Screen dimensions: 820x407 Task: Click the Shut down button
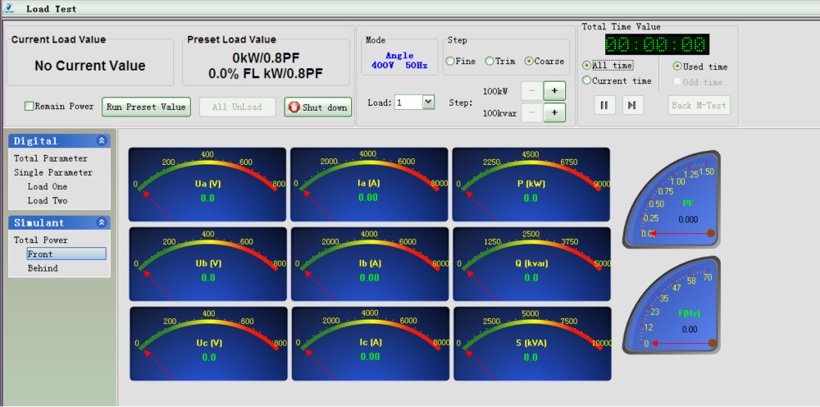pos(318,107)
